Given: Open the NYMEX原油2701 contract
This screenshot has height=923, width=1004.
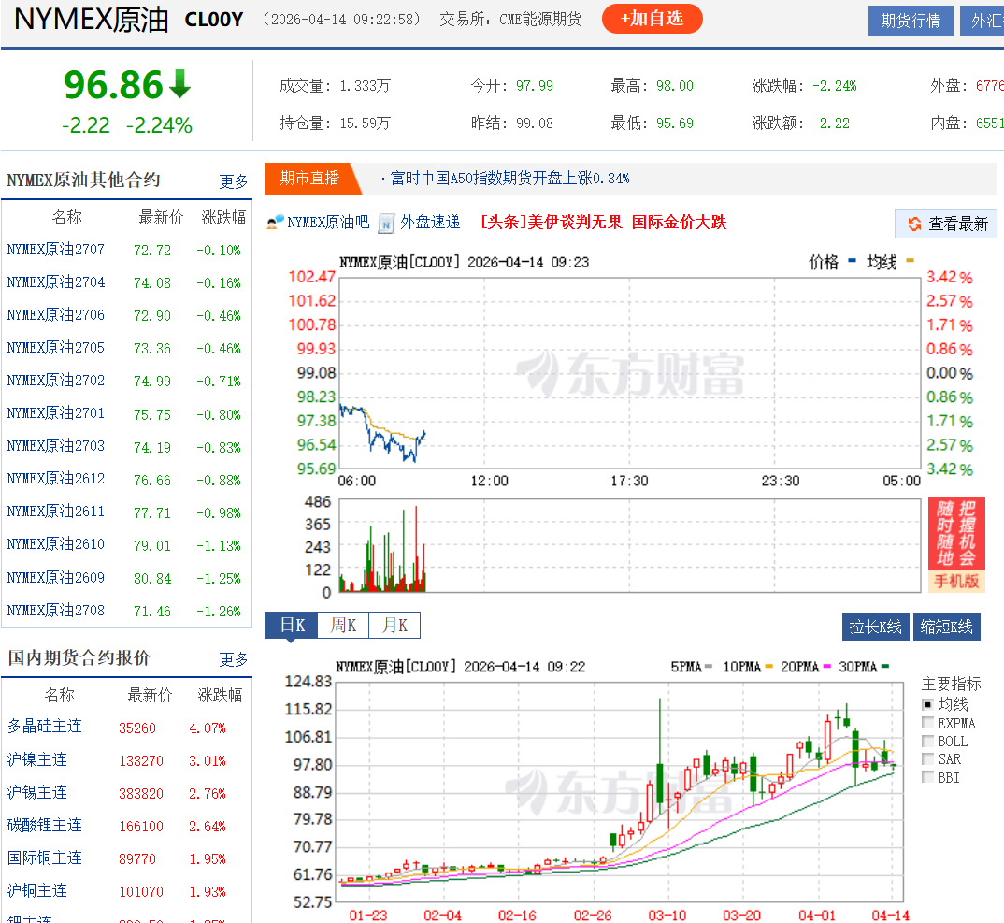Looking at the screenshot, I should pyautogui.click(x=56, y=413).
